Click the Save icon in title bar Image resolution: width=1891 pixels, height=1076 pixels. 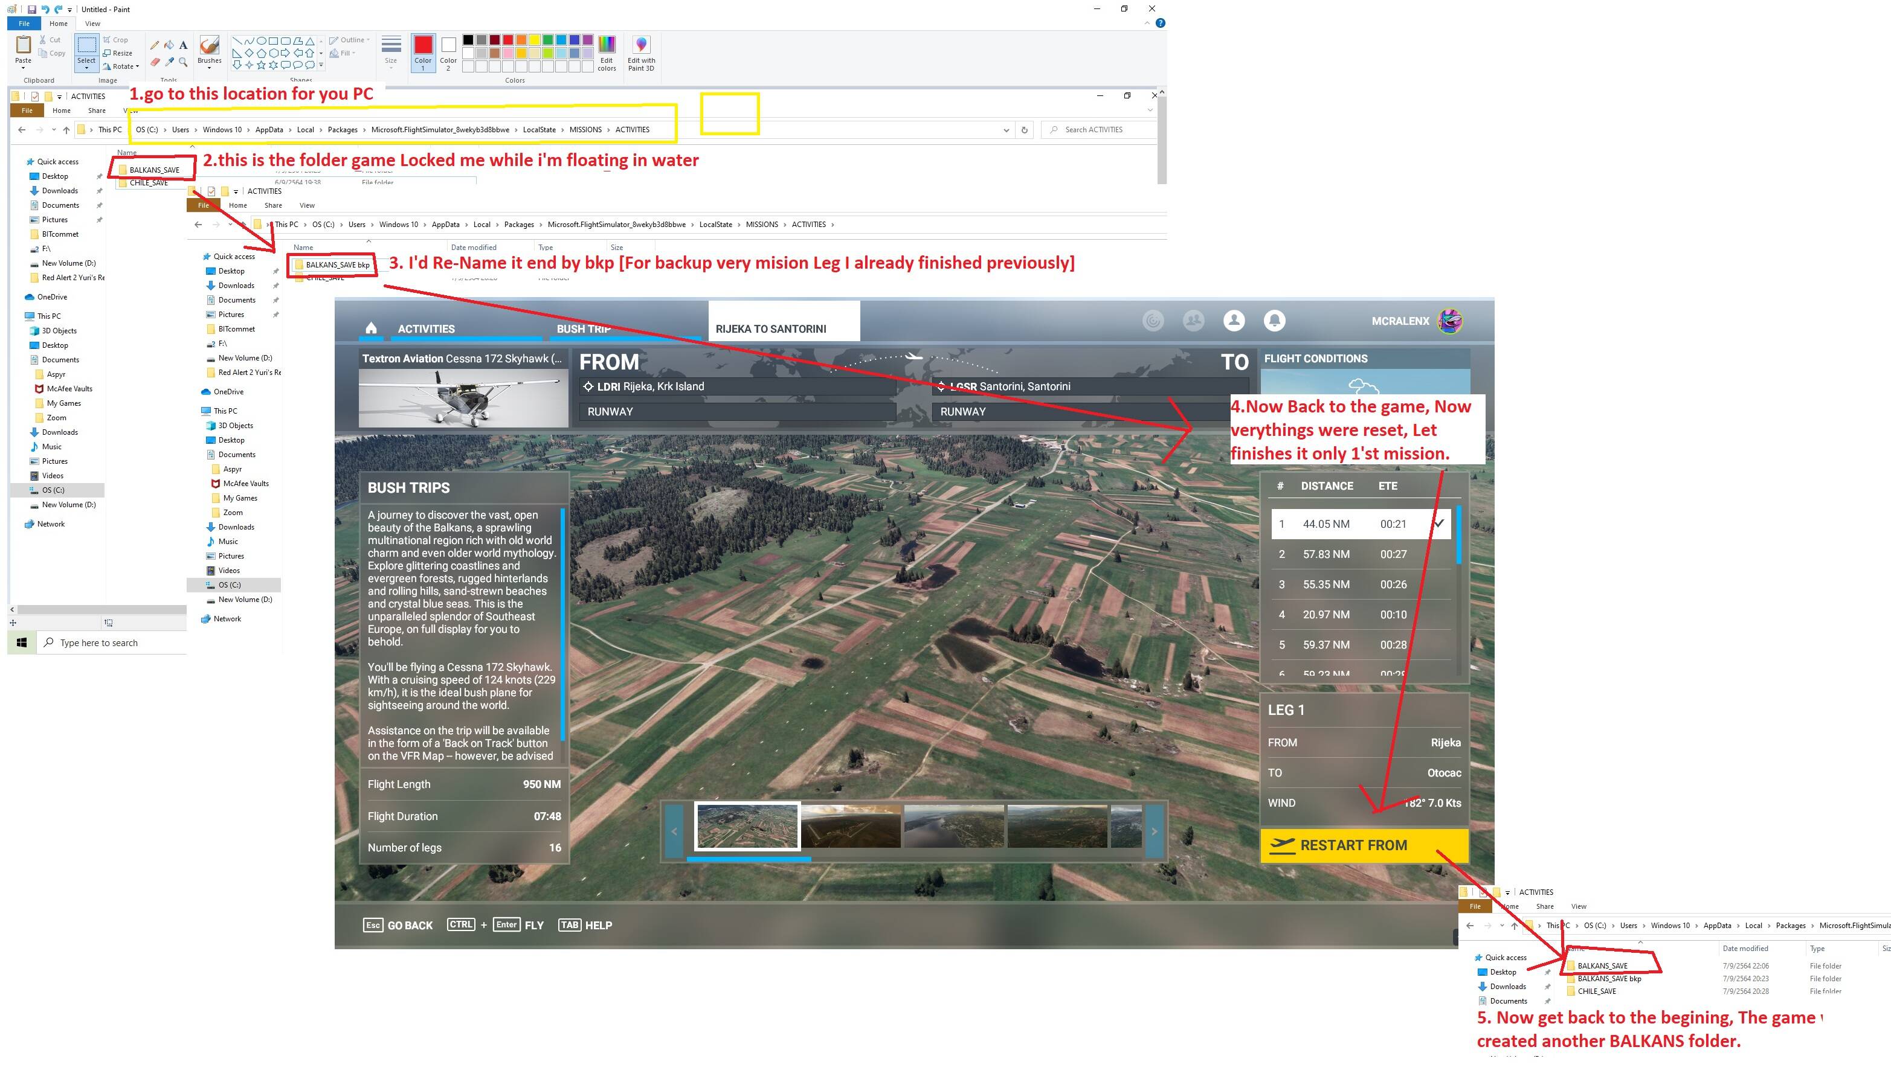tap(32, 10)
